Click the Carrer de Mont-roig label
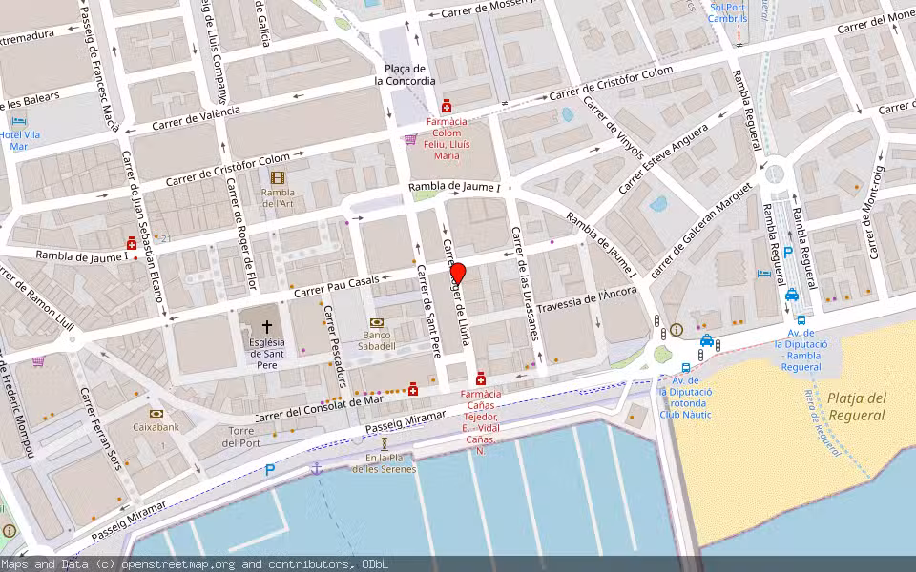916x572 pixels. (873, 213)
